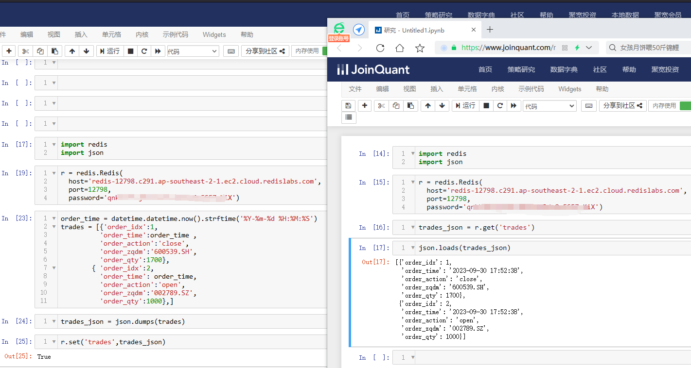The image size is (691, 368).
Task: Fold arrow on line 7 of trades list cell
Action: point(54,268)
